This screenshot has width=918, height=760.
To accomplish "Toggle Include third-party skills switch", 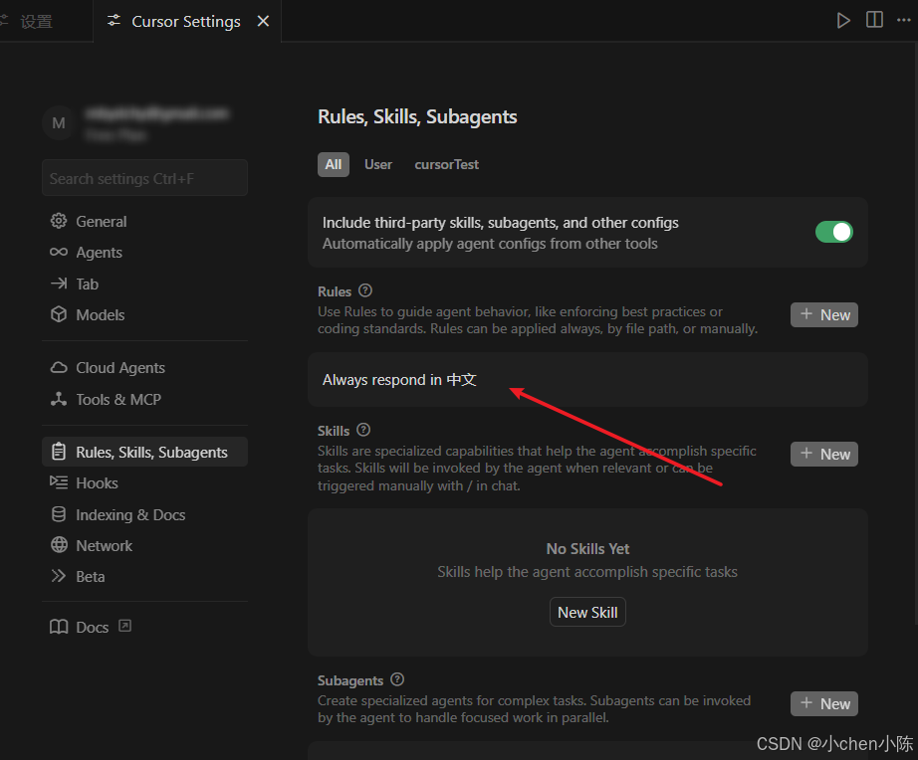I will click(x=833, y=232).
